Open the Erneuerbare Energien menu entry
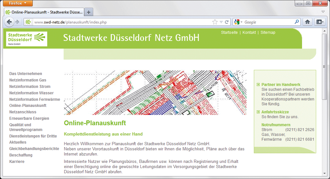Screen dimensions: 330x179 pyautogui.click(x=29, y=118)
